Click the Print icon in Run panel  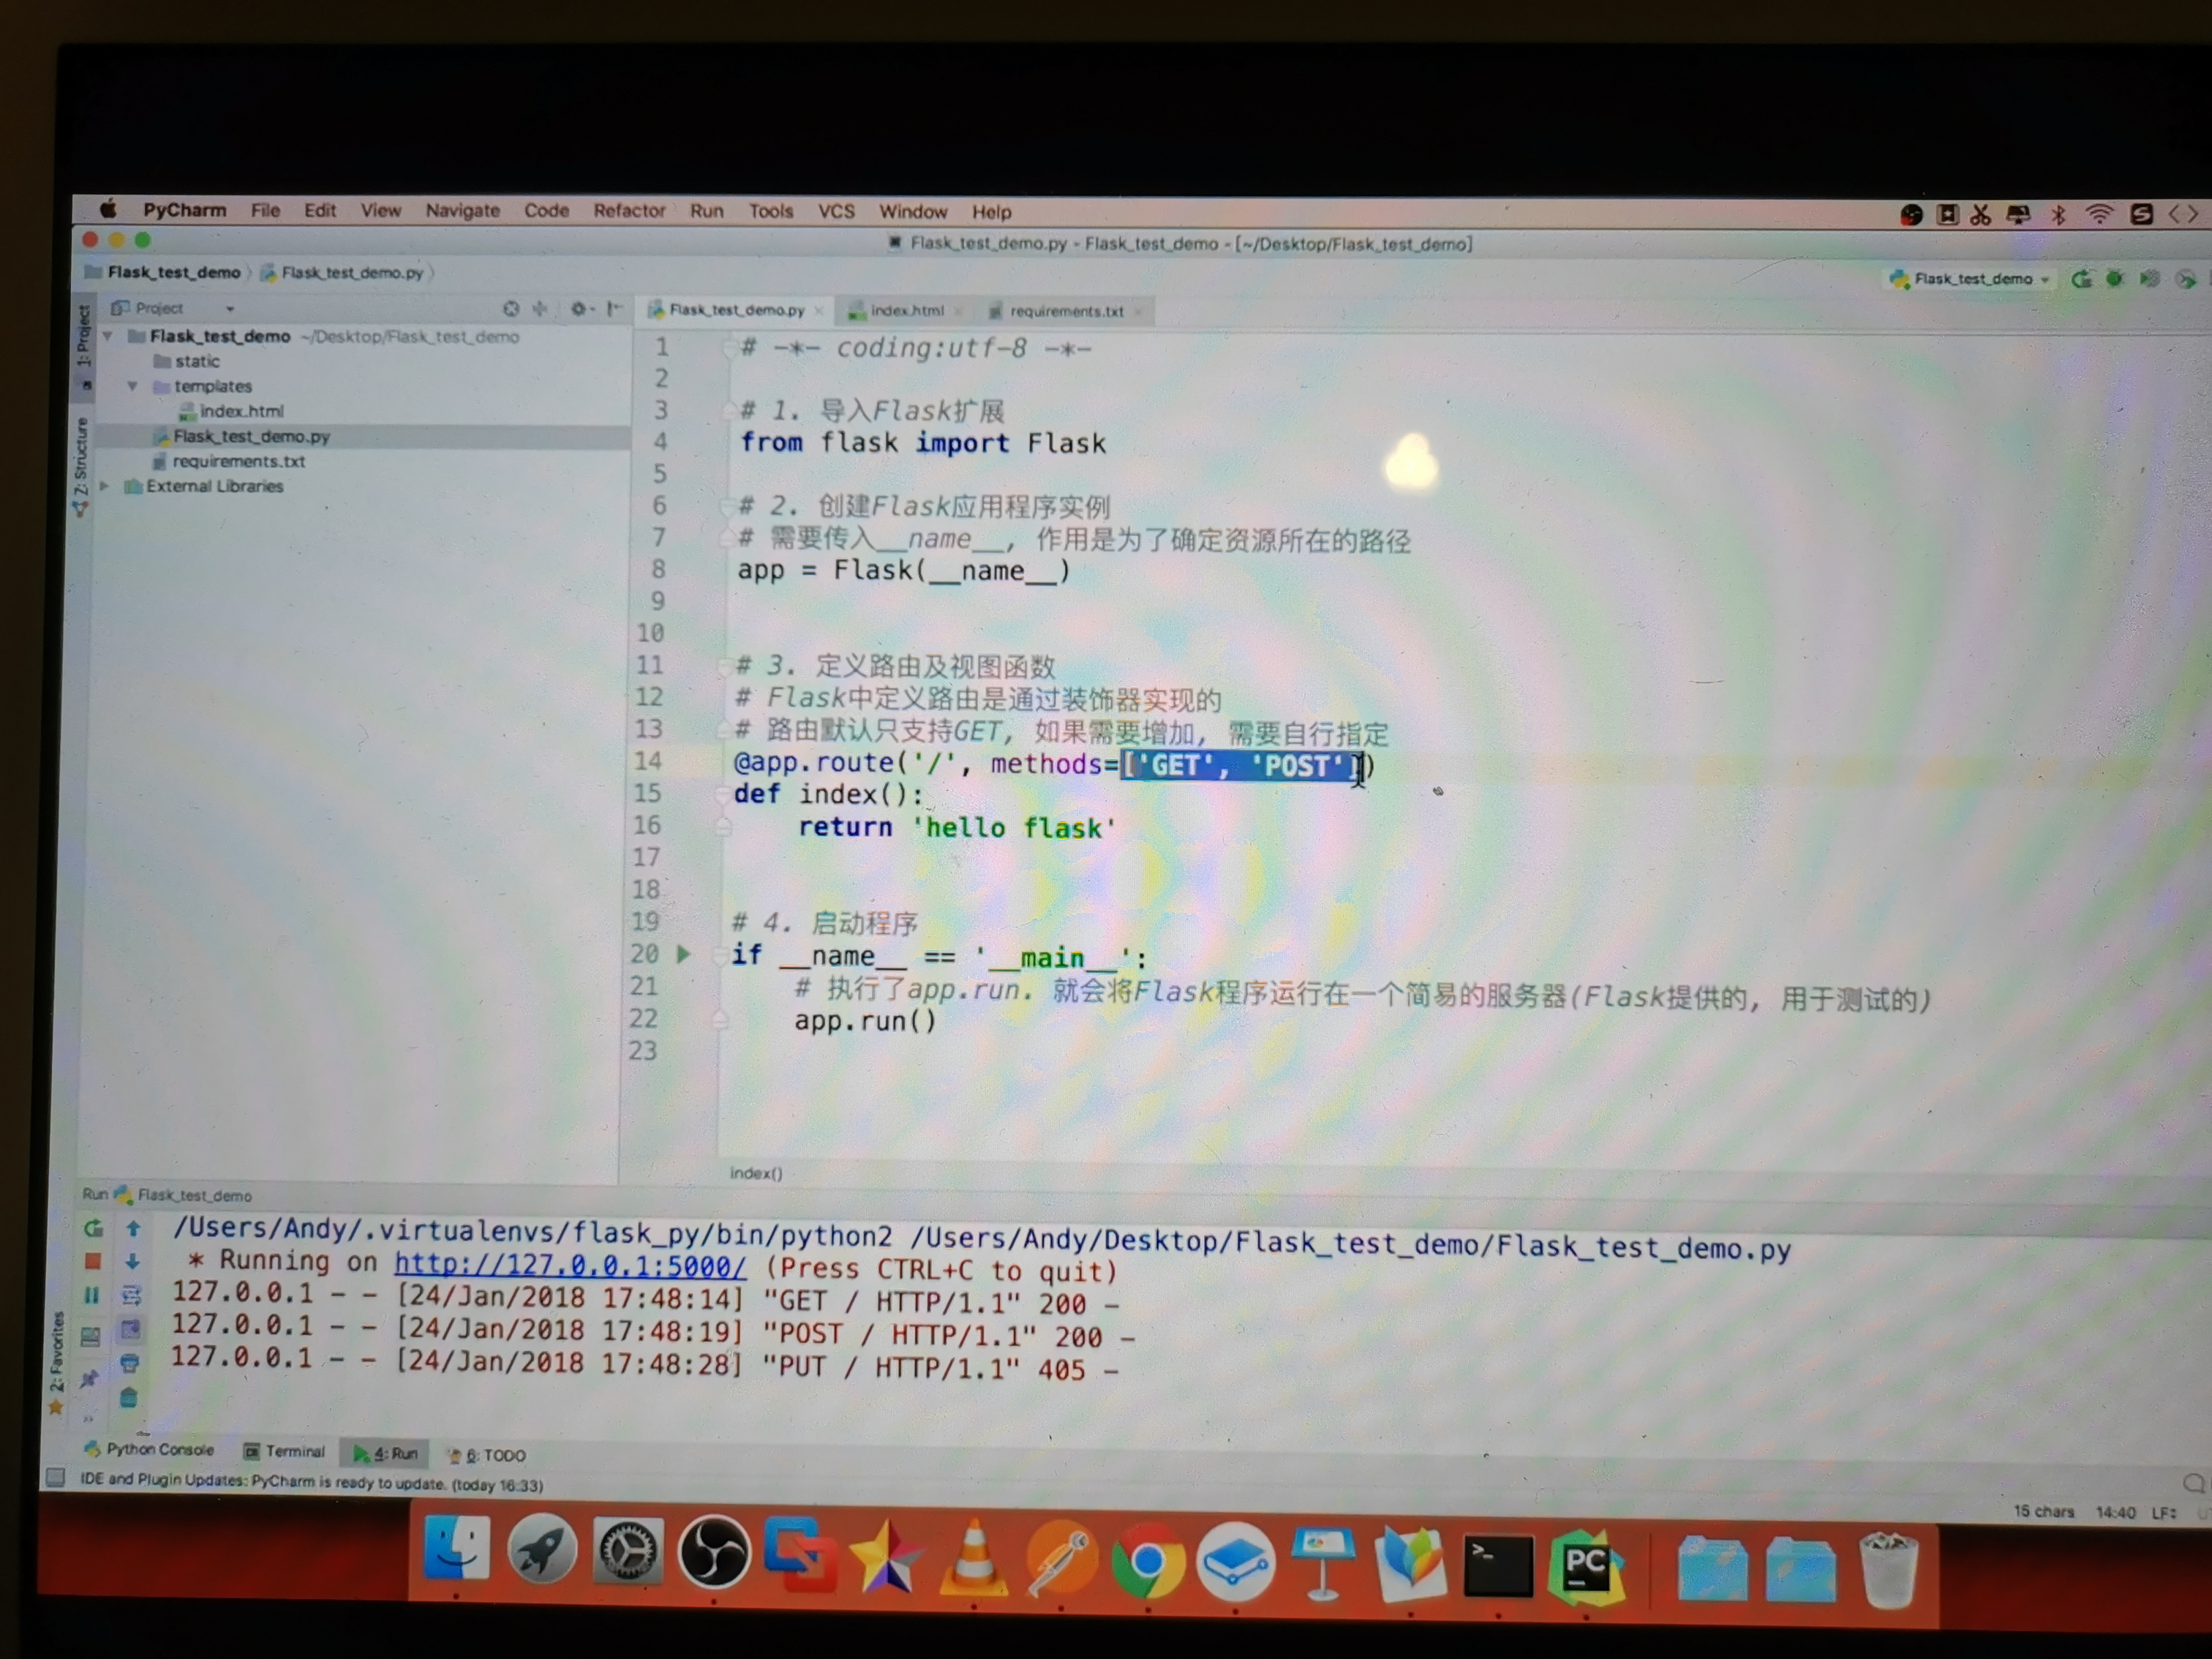pyautogui.click(x=130, y=1363)
